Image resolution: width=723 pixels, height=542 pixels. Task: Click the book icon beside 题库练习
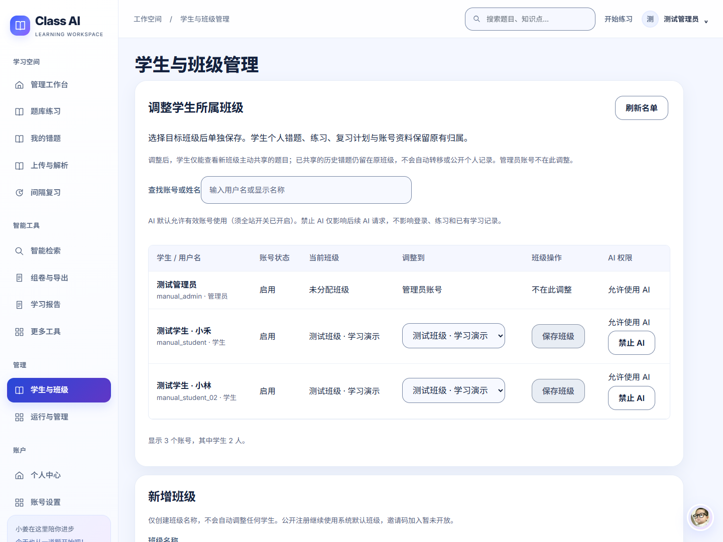[19, 111]
